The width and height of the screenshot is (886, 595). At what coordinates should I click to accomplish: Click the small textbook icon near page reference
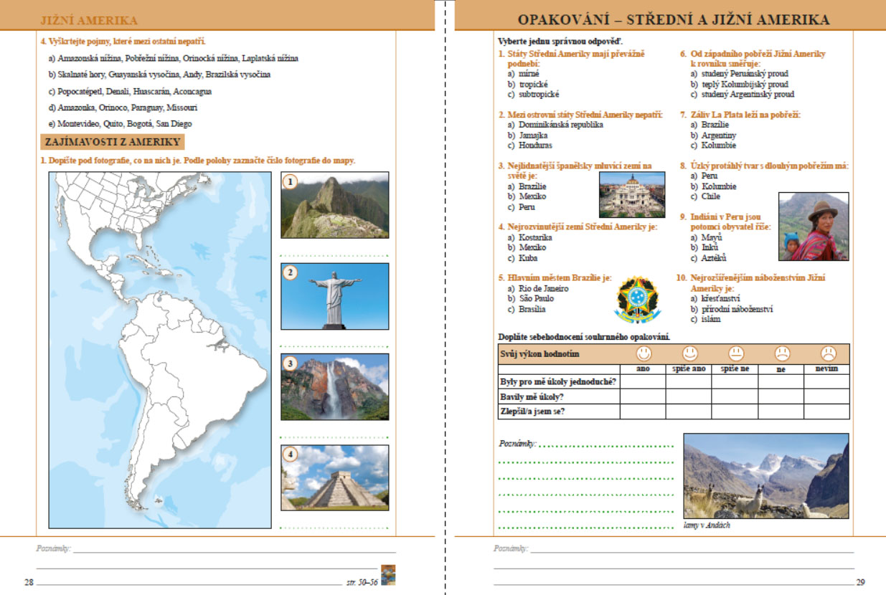point(388,574)
